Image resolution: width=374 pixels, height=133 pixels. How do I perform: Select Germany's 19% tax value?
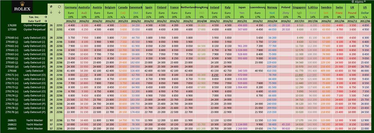pyautogui.click(x=71, y=17)
